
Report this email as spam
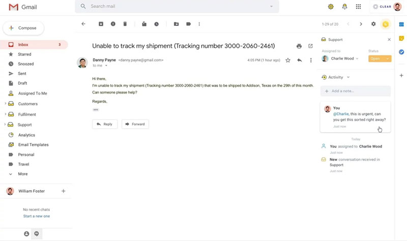pyautogui.click(x=113, y=24)
